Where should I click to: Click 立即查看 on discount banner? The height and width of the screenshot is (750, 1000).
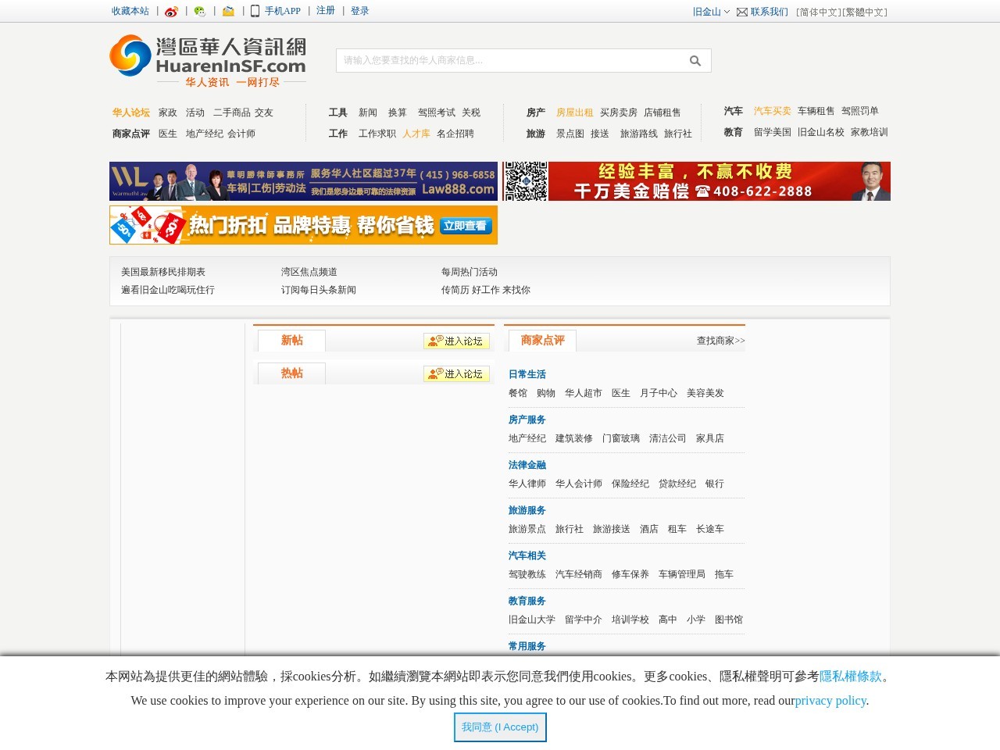(465, 226)
